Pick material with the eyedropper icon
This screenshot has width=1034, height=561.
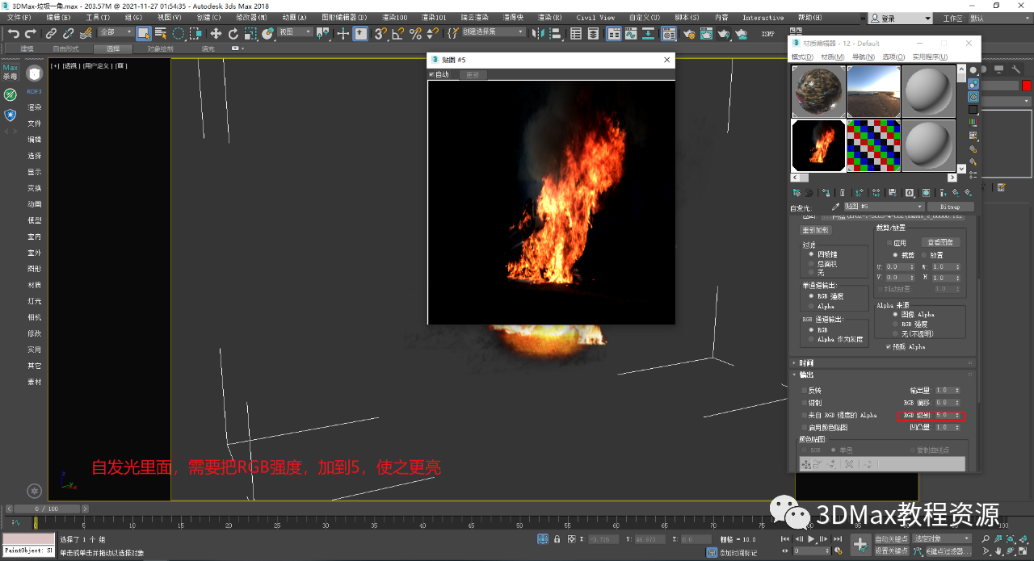coord(836,207)
